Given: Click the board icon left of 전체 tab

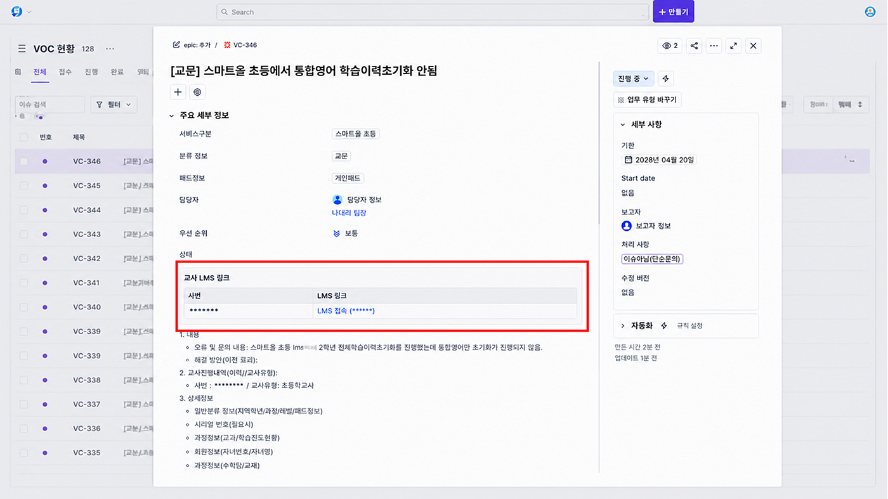Looking at the screenshot, I should click(18, 72).
